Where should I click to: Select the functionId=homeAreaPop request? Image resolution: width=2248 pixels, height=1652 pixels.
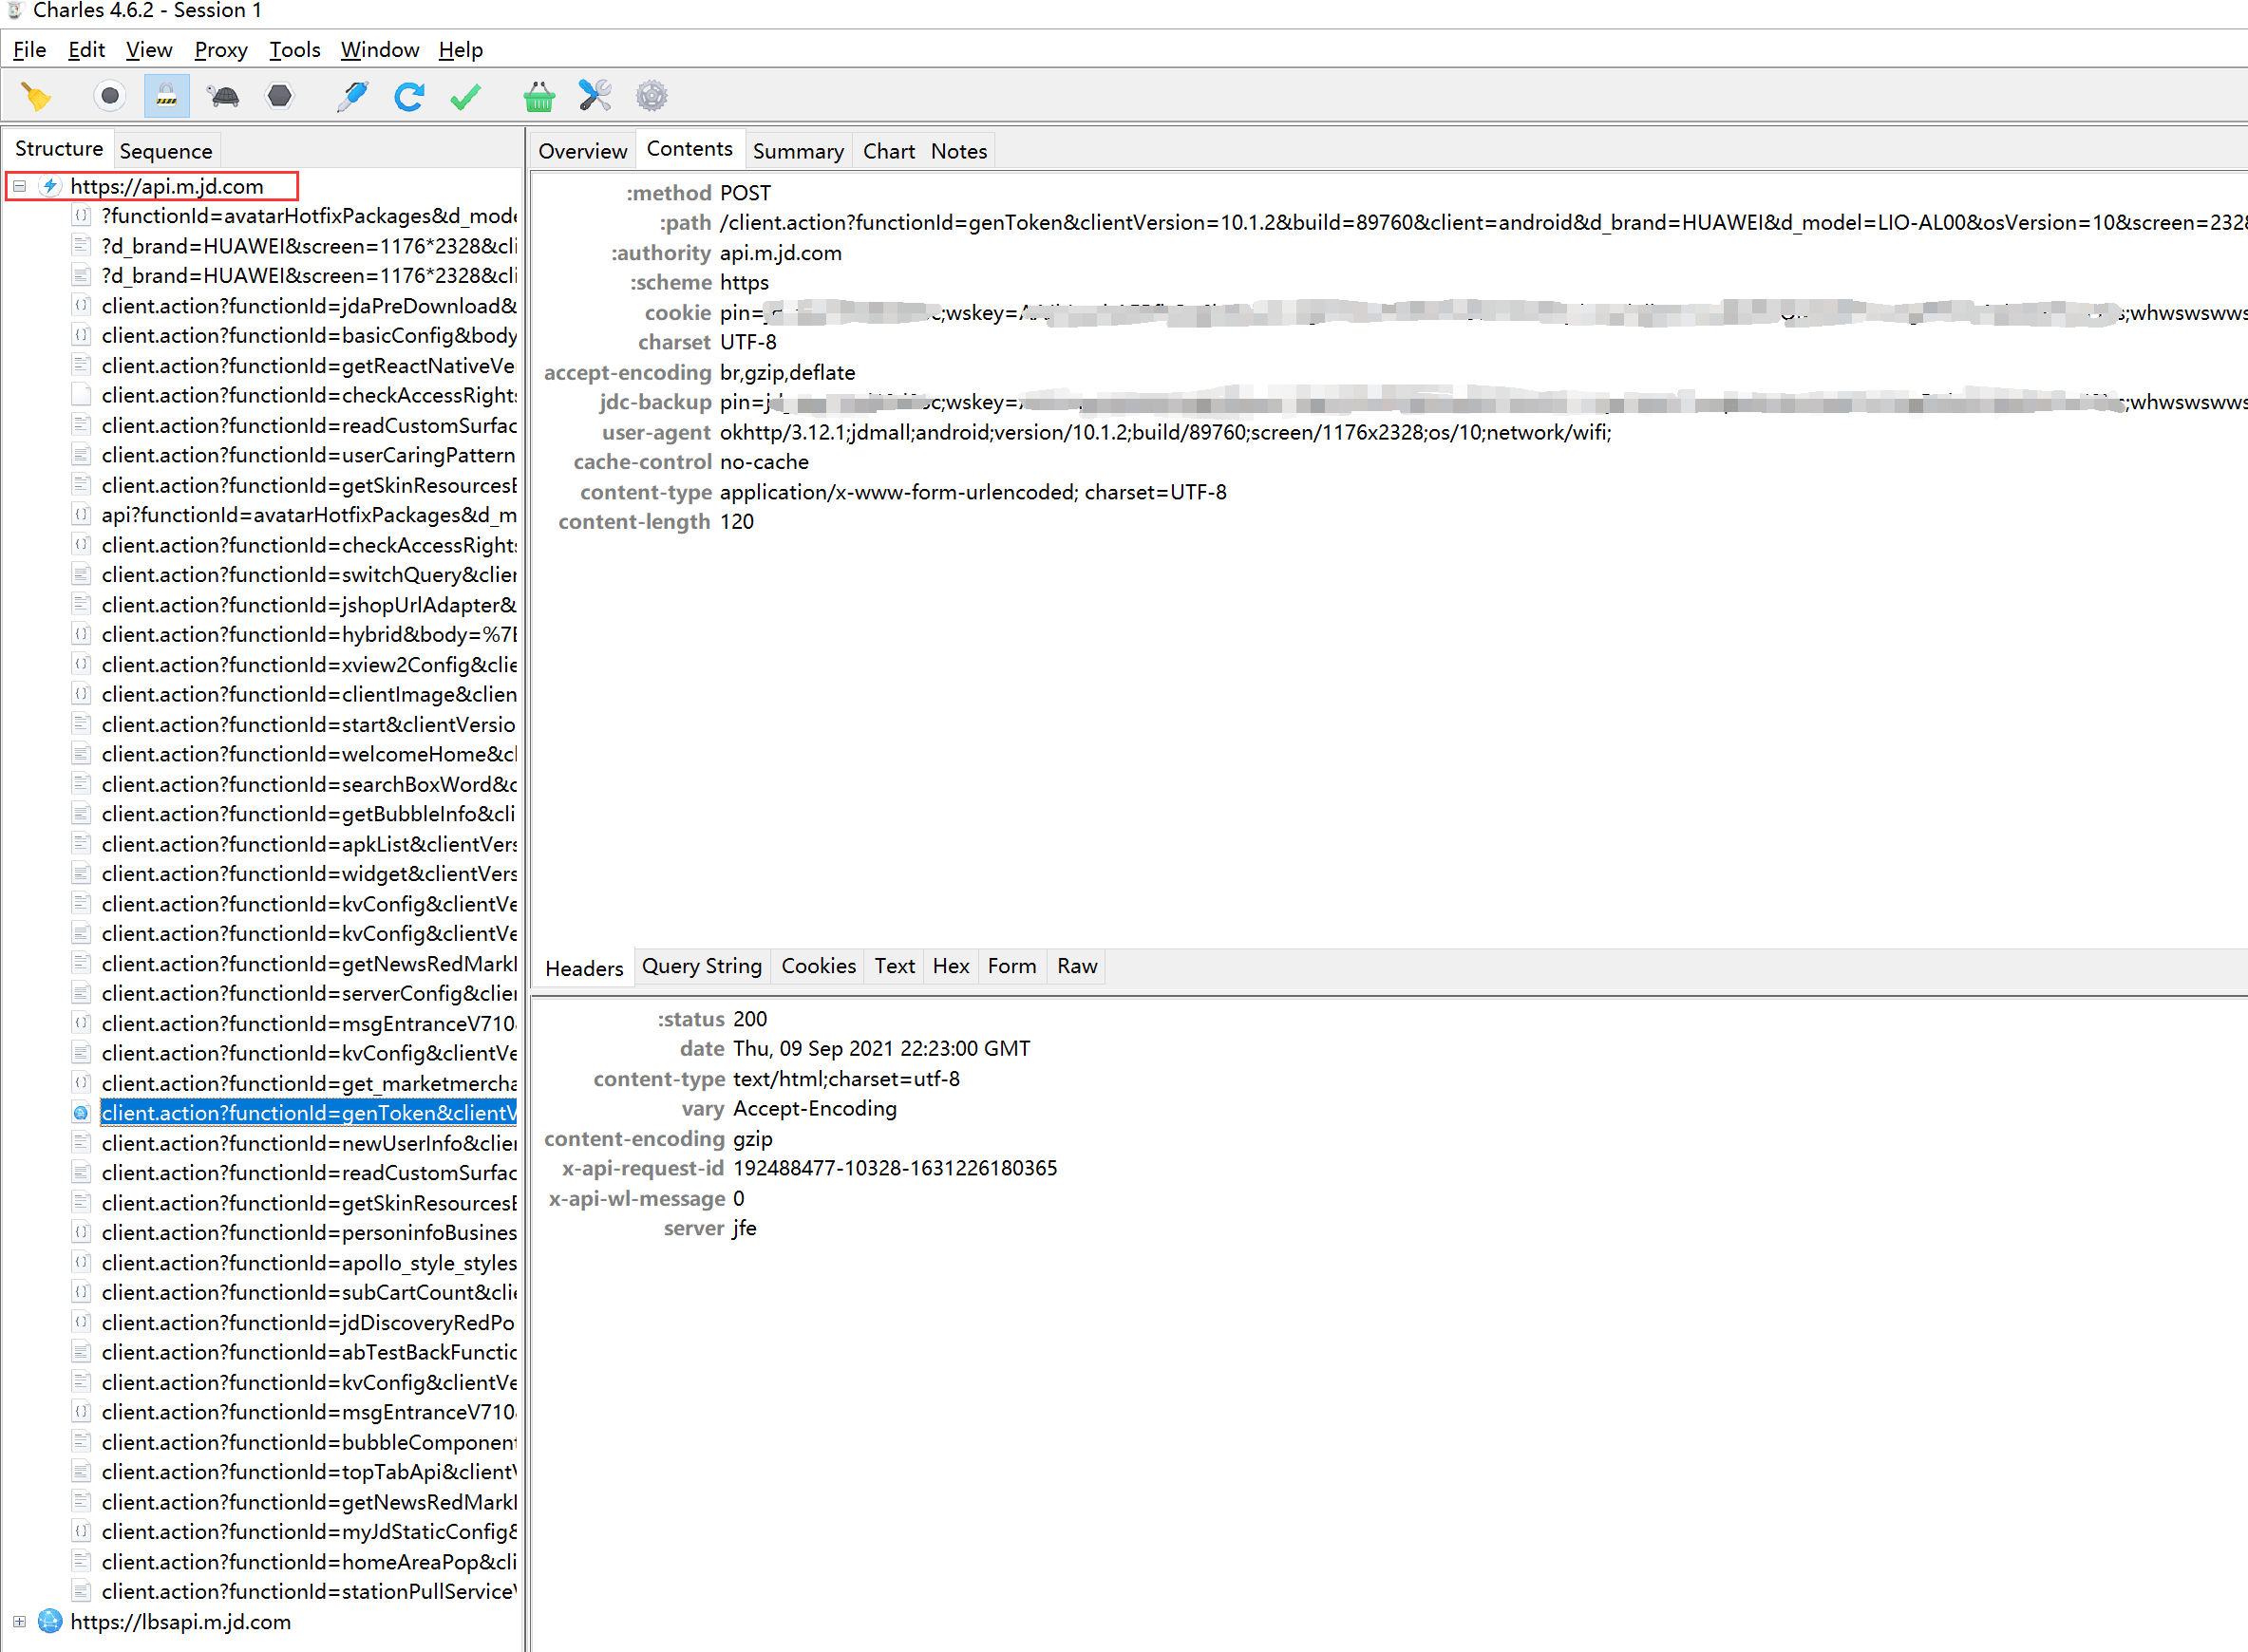[x=308, y=1562]
